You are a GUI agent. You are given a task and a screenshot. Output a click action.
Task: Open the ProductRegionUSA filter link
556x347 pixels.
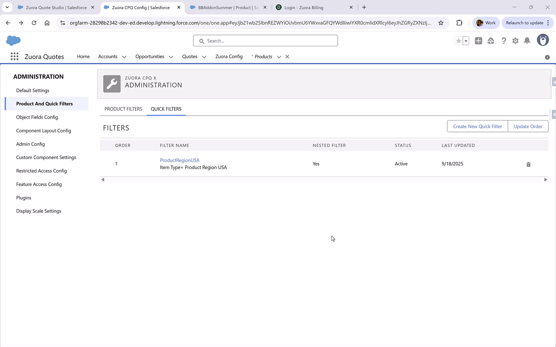tap(180, 160)
